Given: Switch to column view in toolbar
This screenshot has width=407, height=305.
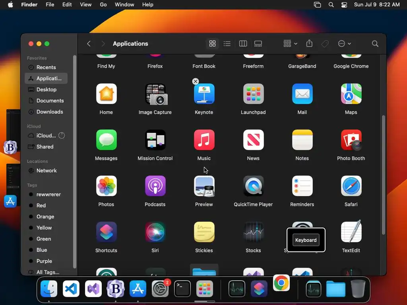Looking at the screenshot, I should pyautogui.click(x=243, y=44).
